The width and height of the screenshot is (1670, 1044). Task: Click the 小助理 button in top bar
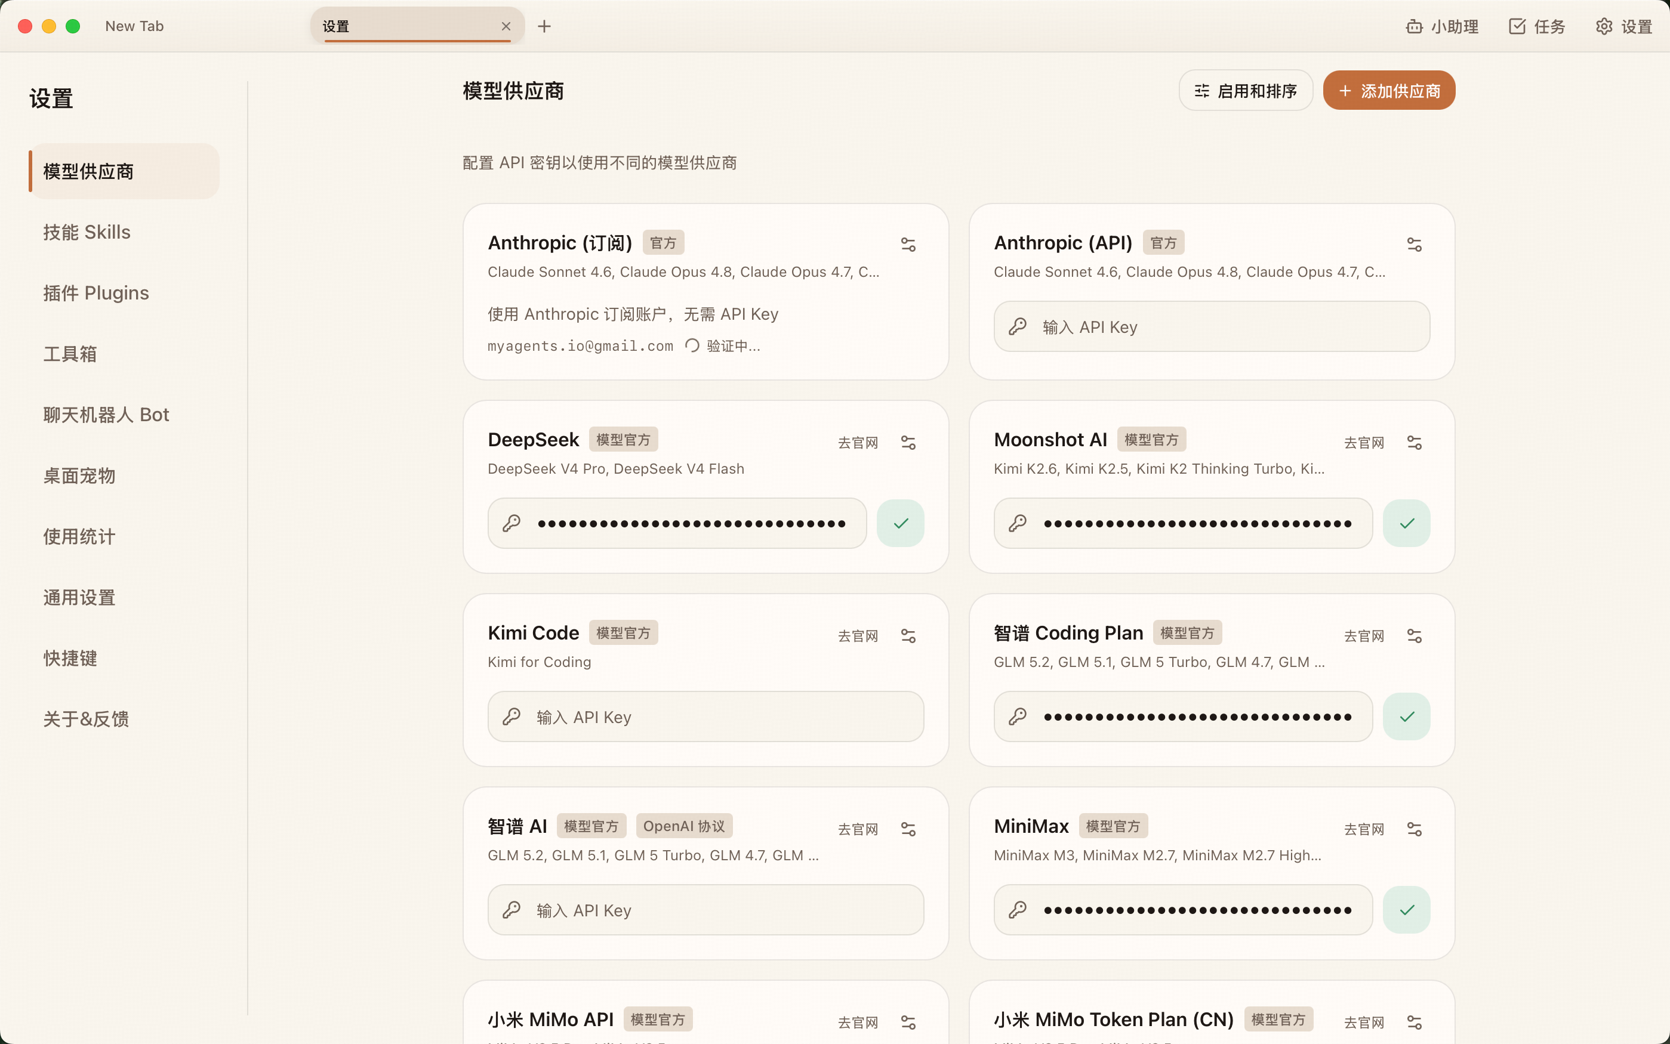(x=1442, y=27)
